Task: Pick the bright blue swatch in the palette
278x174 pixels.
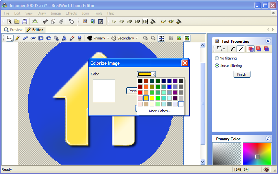Action: [169, 87]
